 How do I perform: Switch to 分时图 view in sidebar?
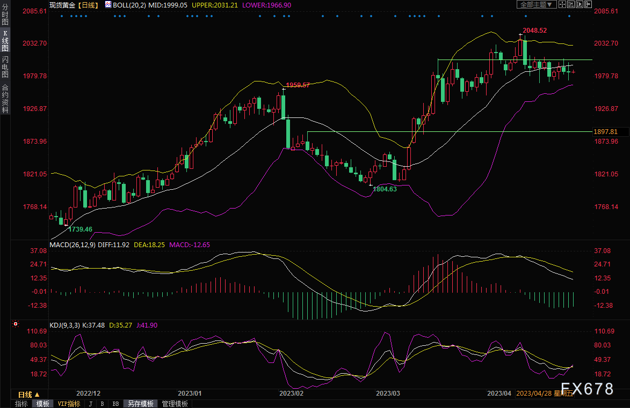tap(5, 15)
